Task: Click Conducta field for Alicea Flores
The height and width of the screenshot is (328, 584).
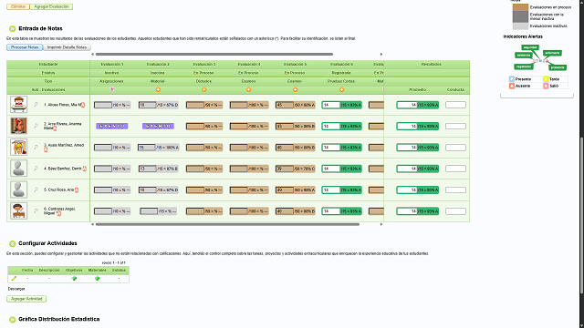Action: (x=455, y=105)
